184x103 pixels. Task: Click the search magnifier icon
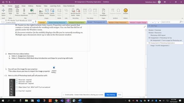tap(181, 22)
